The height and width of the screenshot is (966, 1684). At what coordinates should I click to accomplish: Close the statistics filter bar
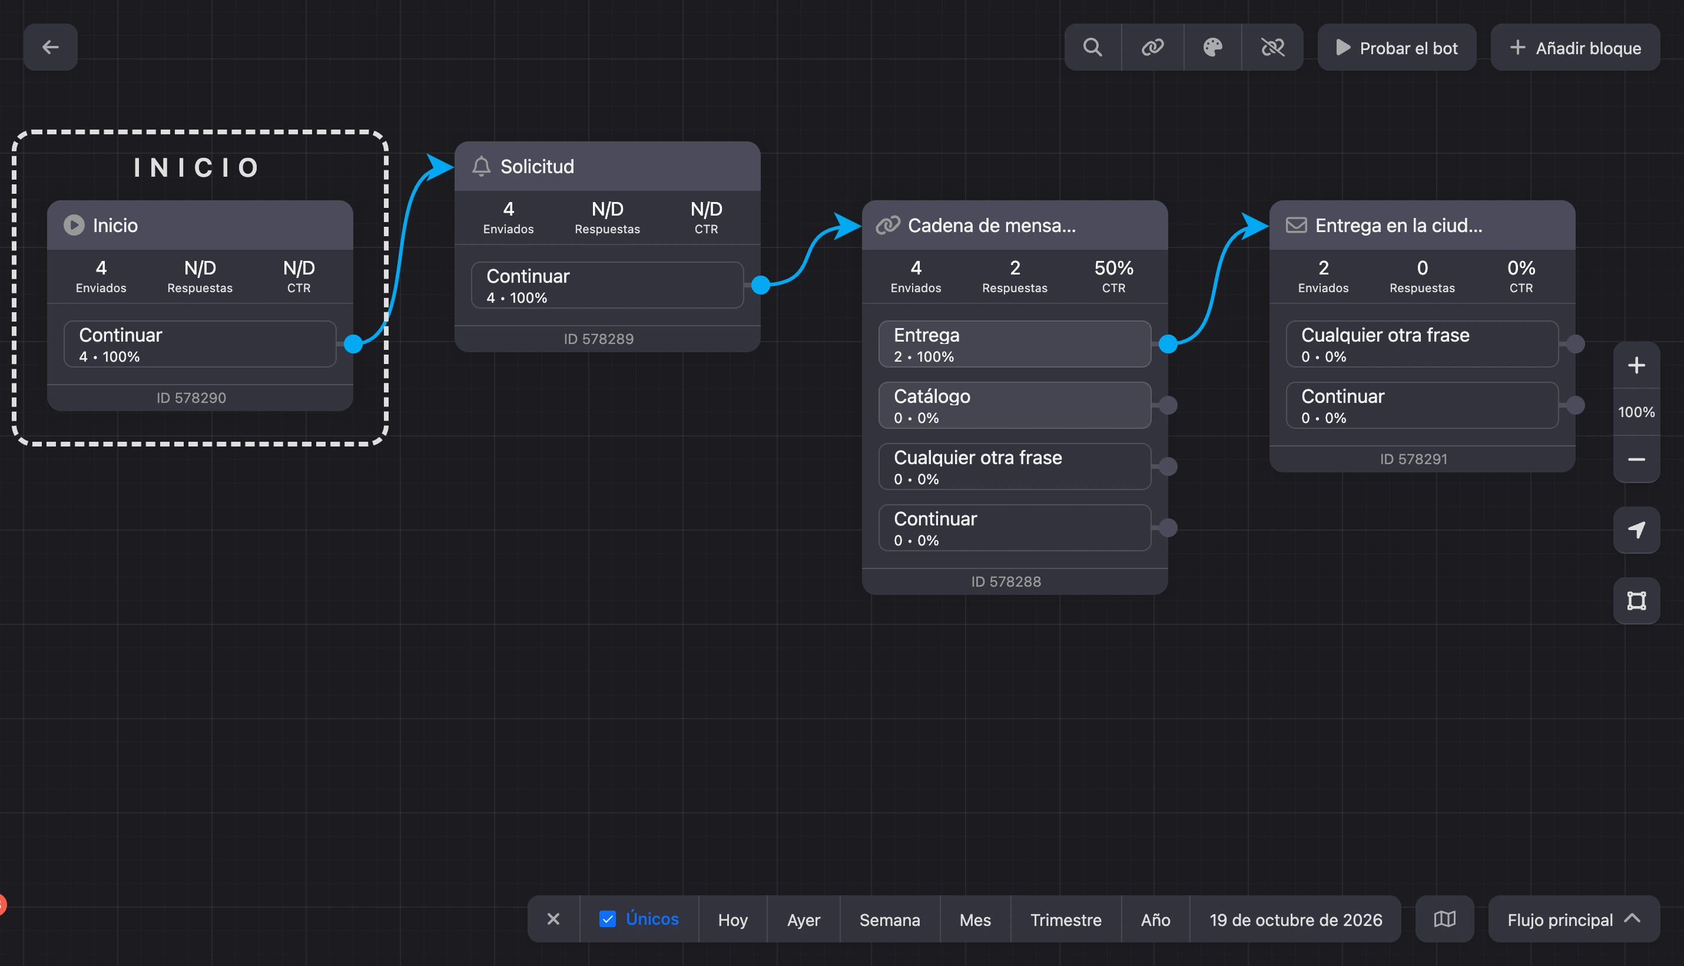click(553, 919)
